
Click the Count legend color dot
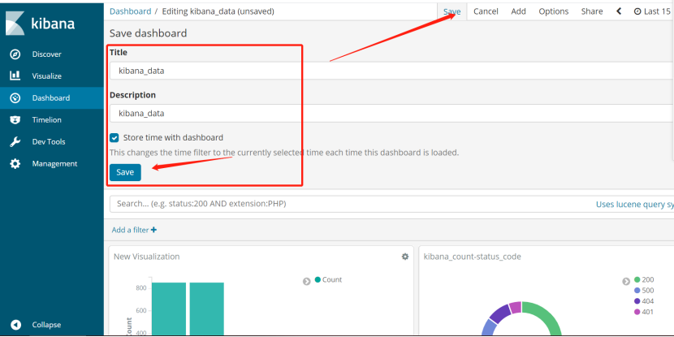point(318,280)
